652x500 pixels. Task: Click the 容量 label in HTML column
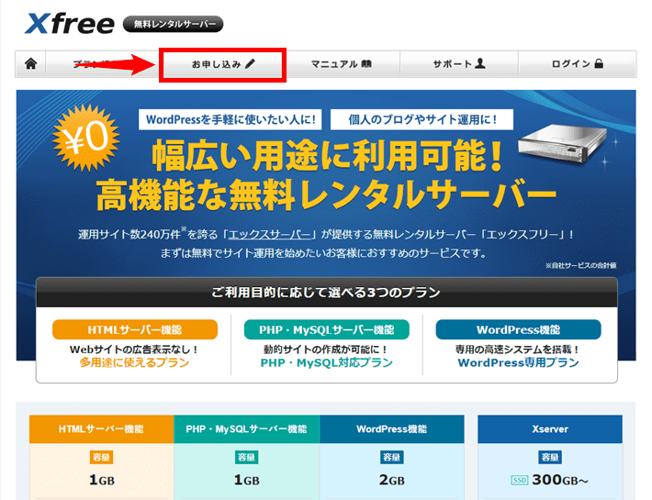[101, 457]
